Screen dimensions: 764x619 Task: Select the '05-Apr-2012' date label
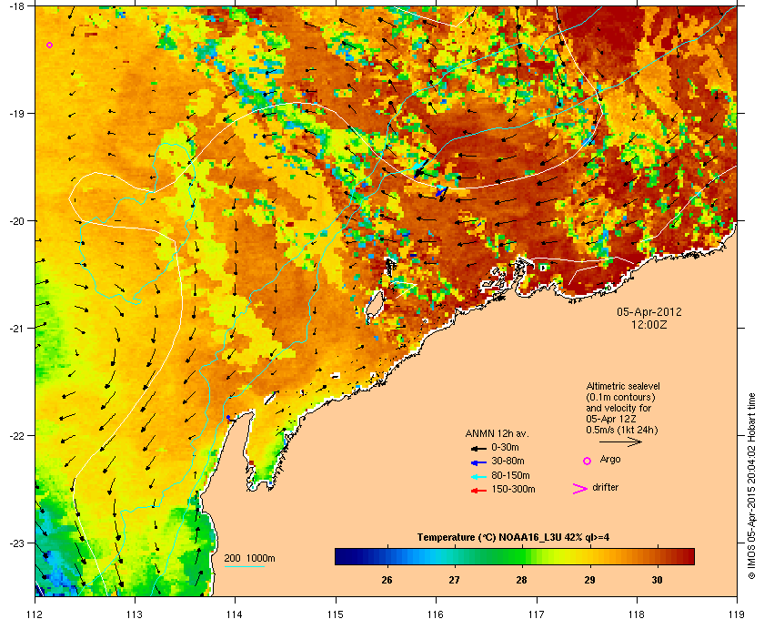(649, 311)
